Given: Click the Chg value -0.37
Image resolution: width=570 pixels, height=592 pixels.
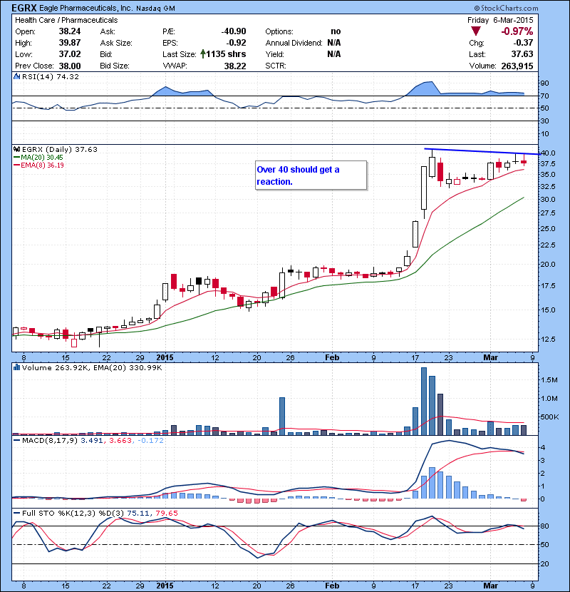Looking at the screenshot, I should [523, 43].
